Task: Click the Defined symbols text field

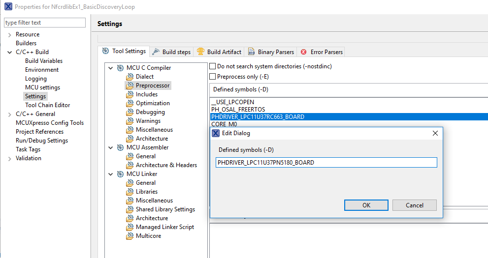Action: tap(326, 162)
